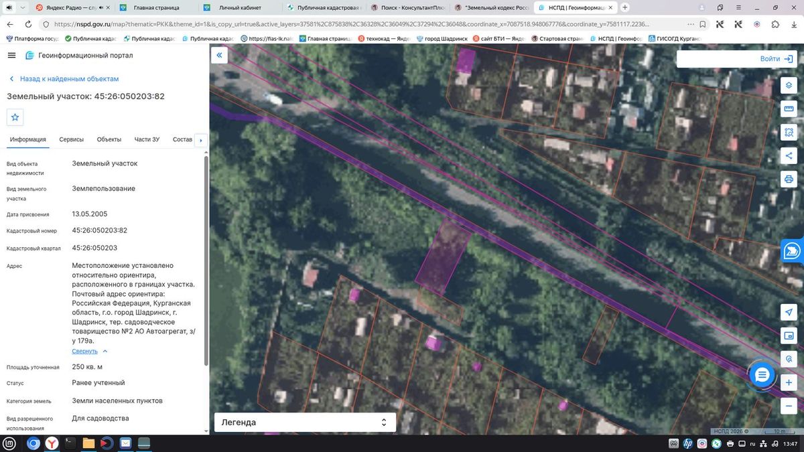
Task: Add parcel 45:26:050203:82 to favorites
Action: tap(15, 117)
